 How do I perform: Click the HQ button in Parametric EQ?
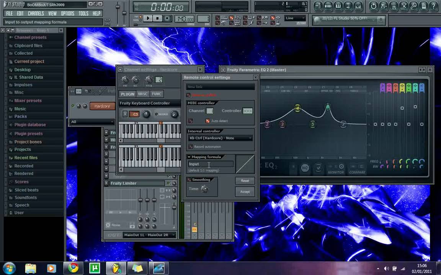click(305, 168)
